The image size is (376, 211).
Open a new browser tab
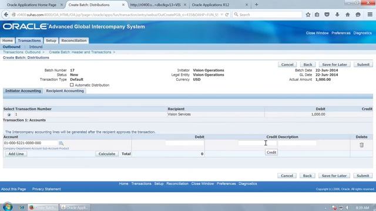click(x=256, y=5)
